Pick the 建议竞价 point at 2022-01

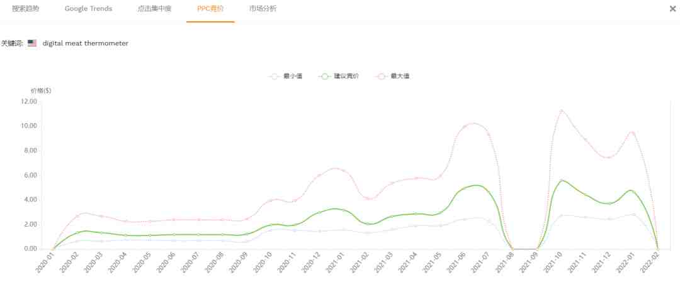point(633,191)
